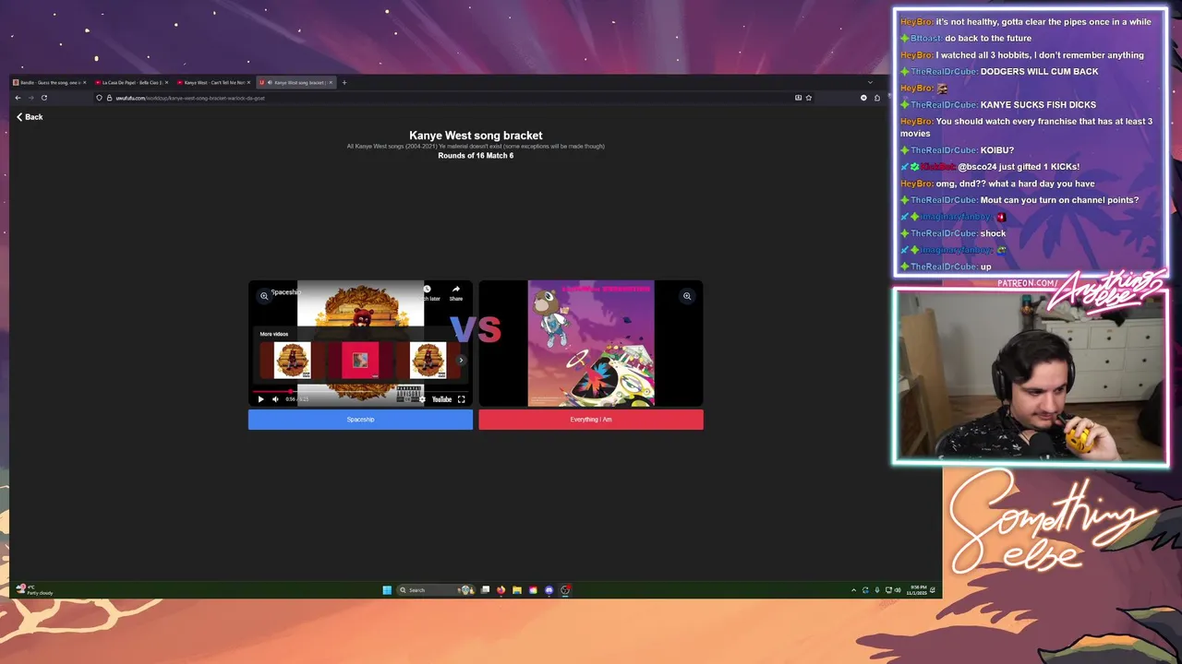The width and height of the screenshot is (1182, 664).
Task: Open File Explorer from the taskbar
Action: click(517, 590)
